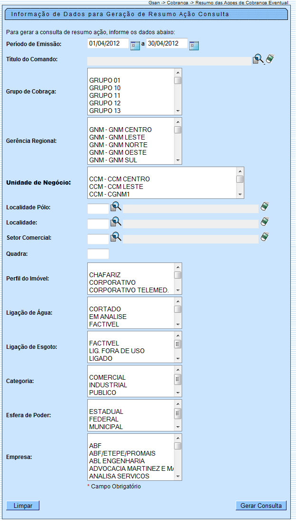Clear Título do Comando with eraser
The width and height of the screenshot is (296, 524).
270,59
